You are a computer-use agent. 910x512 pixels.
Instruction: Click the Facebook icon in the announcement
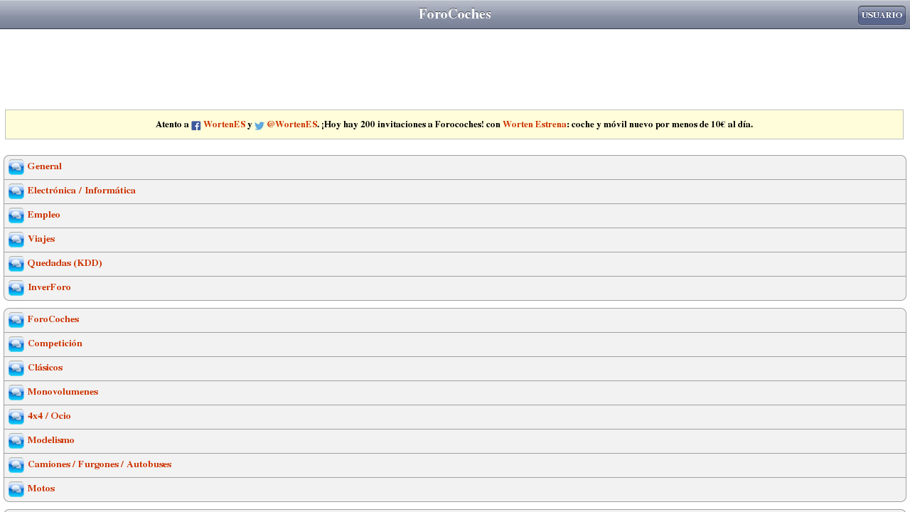click(x=196, y=126)
